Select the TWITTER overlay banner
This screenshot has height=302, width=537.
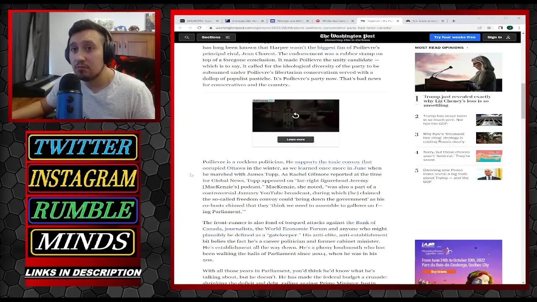pyautogui.click(x=83, y=147)
